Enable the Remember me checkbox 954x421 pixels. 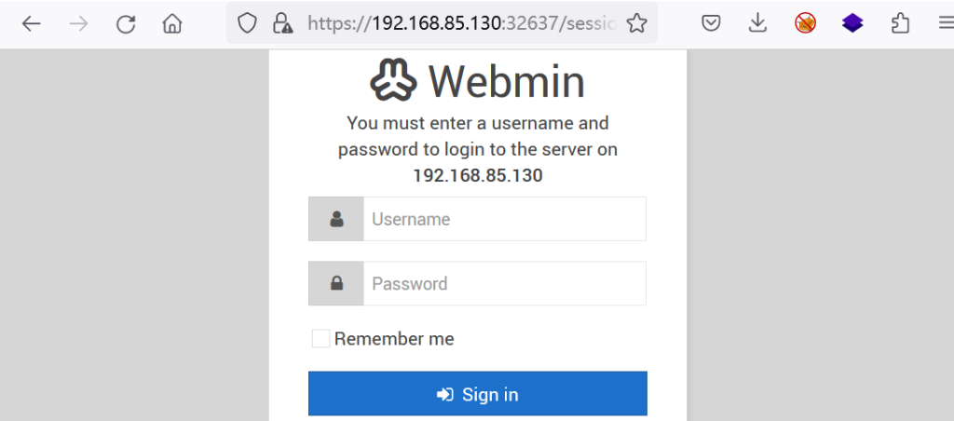point(320,338)
